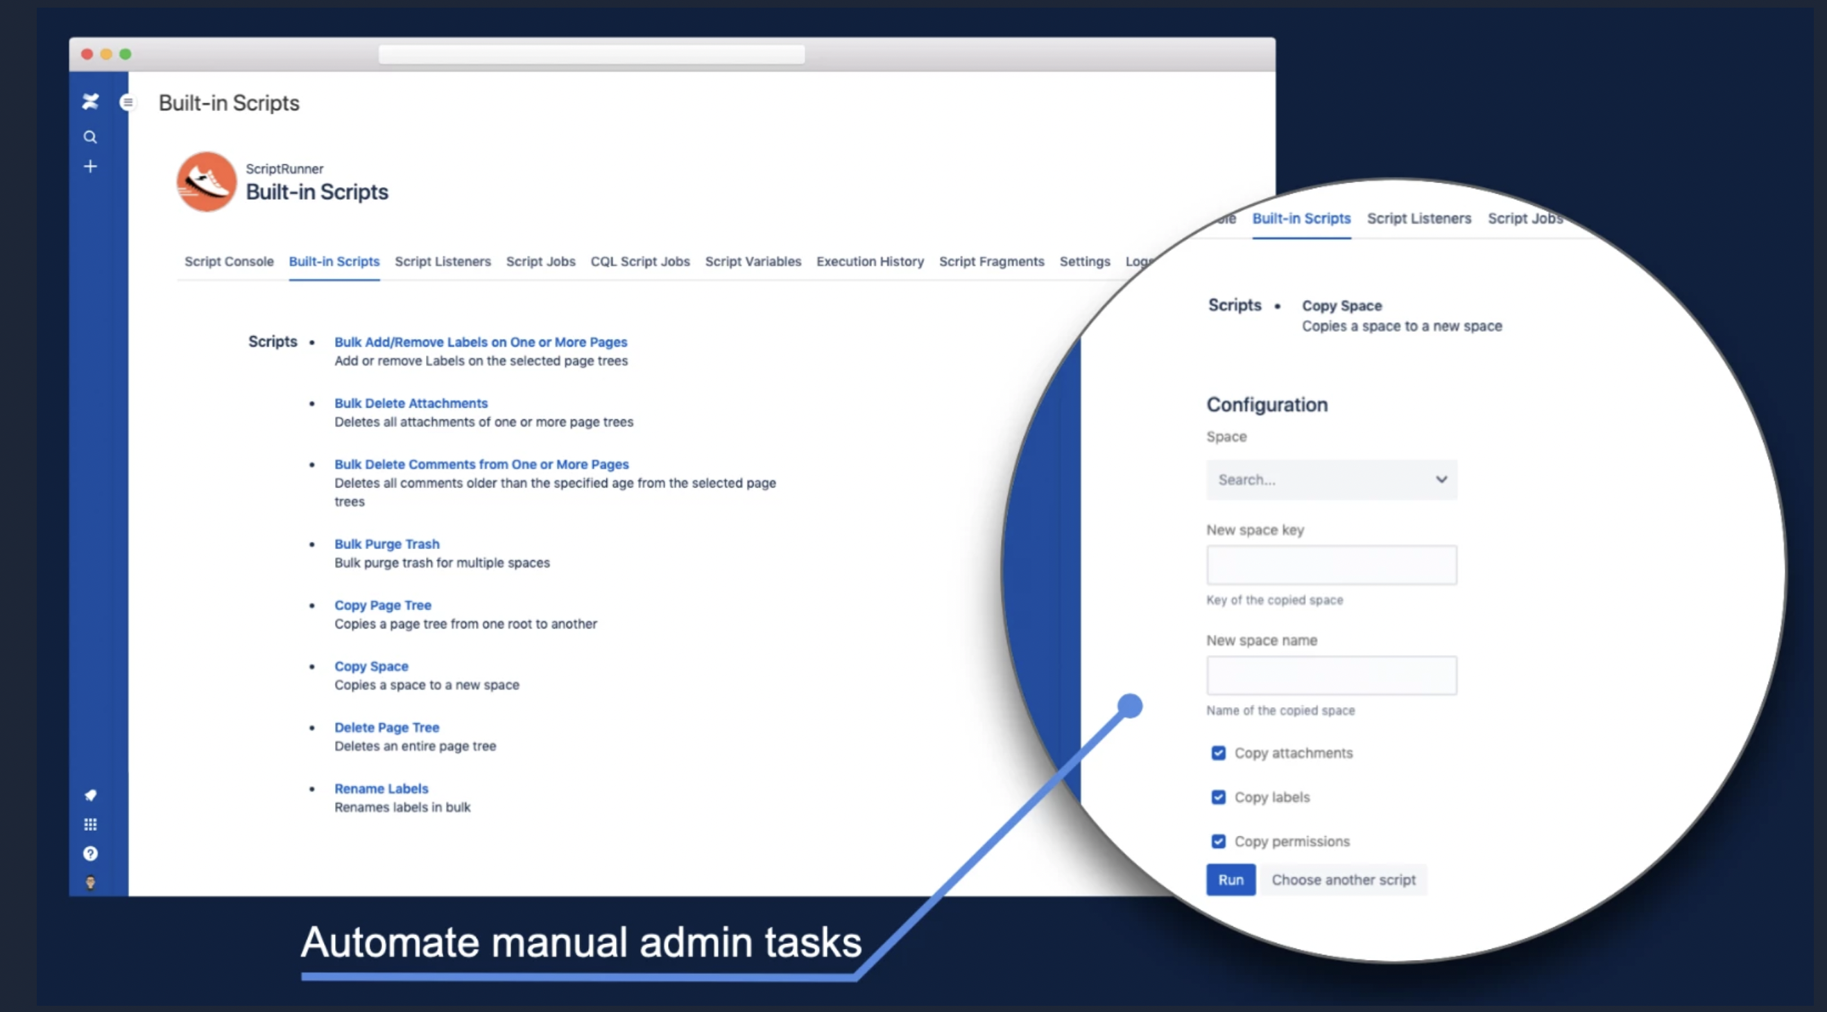Uncheck Copy attachments checkbox
The width and height of the screenshot is (1827, 1012).
pyautogui.click(x=1219, y=753)
